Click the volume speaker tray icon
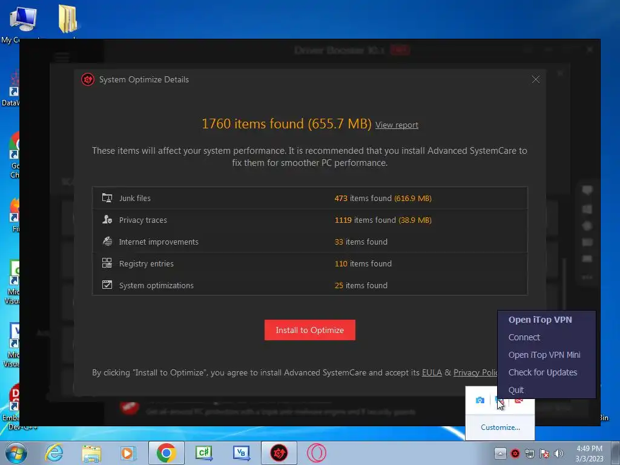 559,453
